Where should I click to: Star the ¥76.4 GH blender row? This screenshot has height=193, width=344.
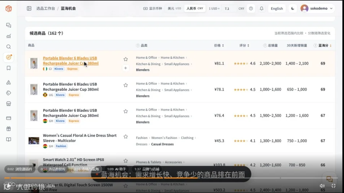[125, 111]
